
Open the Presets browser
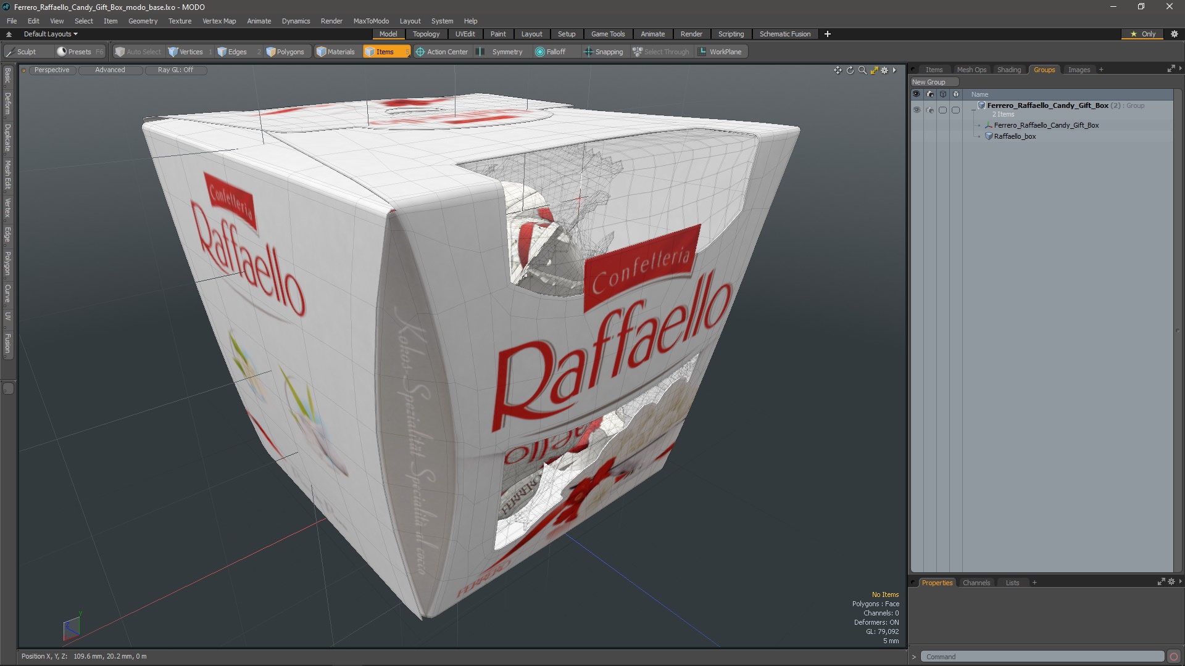coord(79,52)
